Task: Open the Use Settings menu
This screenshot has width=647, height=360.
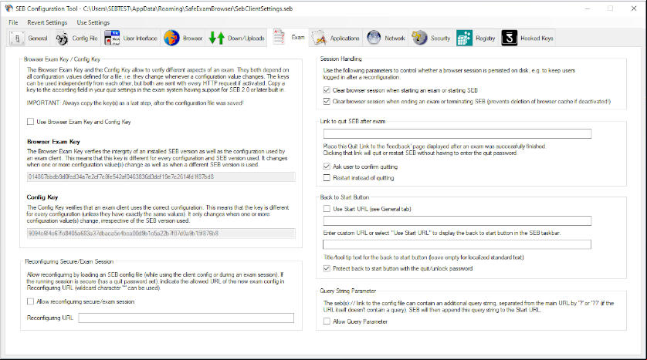Action: (x=93, y=22)
